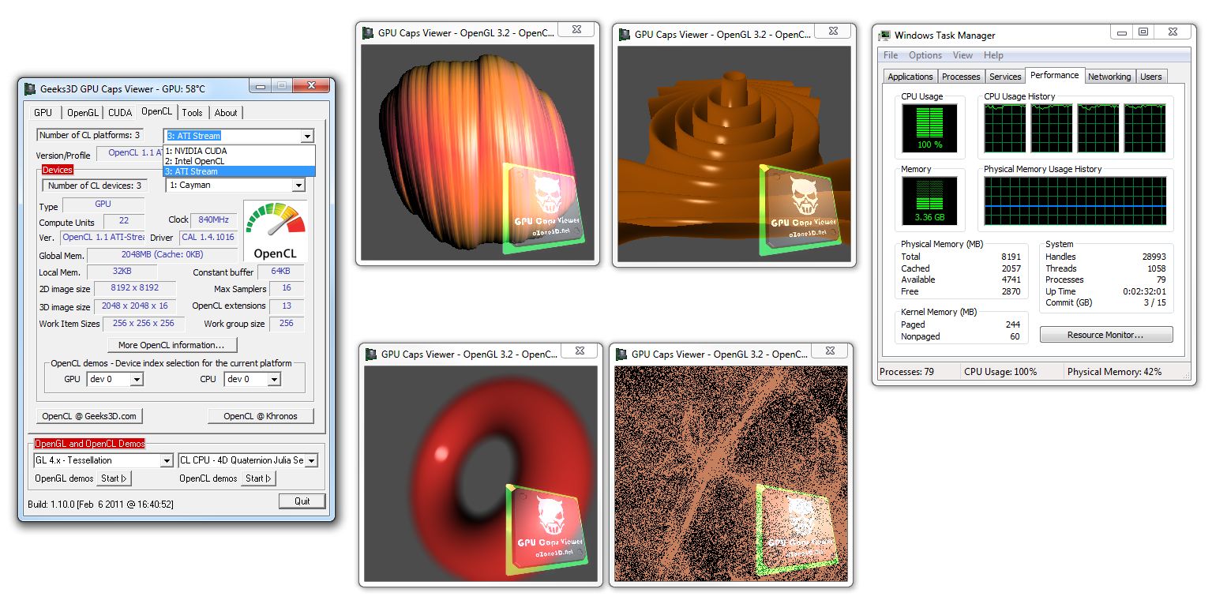Click the Windows Task Manager title bar icon

click(885, 35)
